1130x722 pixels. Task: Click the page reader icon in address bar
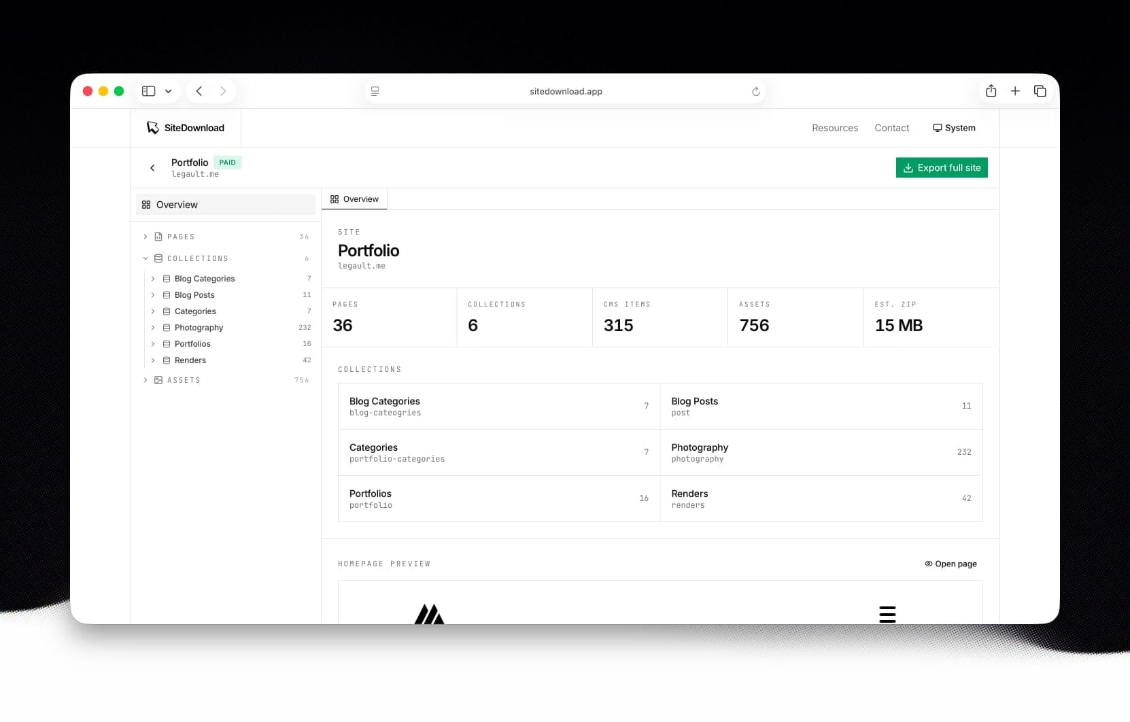375,91
